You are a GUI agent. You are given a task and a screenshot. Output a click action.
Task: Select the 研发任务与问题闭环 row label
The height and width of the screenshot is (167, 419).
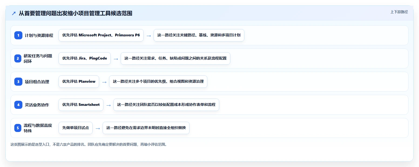coord(38,58)
